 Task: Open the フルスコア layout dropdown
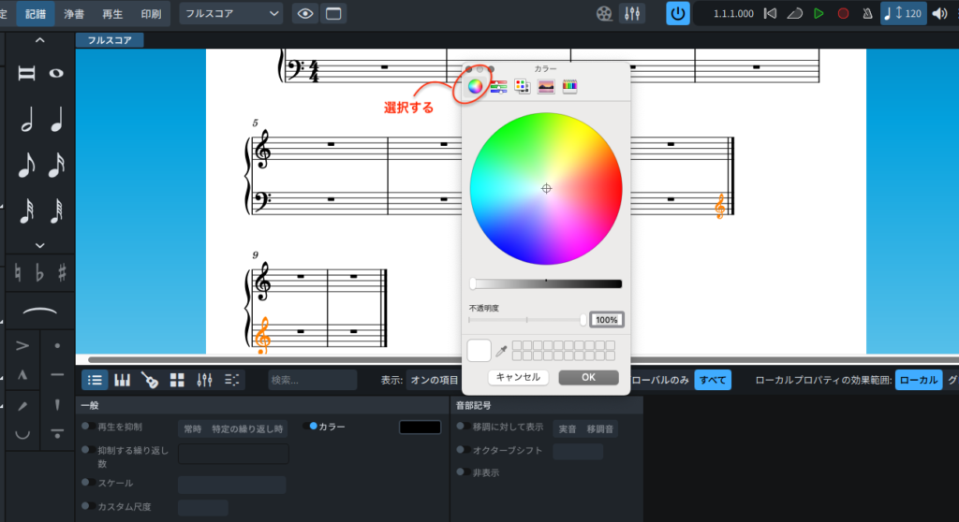[x=231, y=14]
